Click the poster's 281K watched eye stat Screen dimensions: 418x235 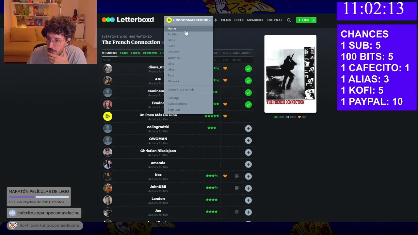[280, 117]
